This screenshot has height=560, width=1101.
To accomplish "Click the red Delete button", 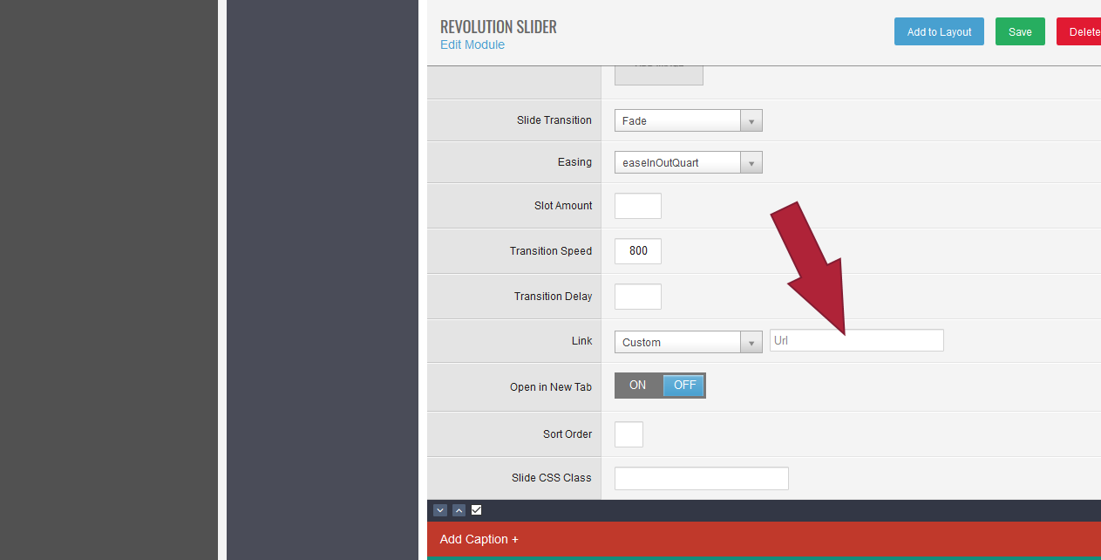I will click(x=1079, y=31).
